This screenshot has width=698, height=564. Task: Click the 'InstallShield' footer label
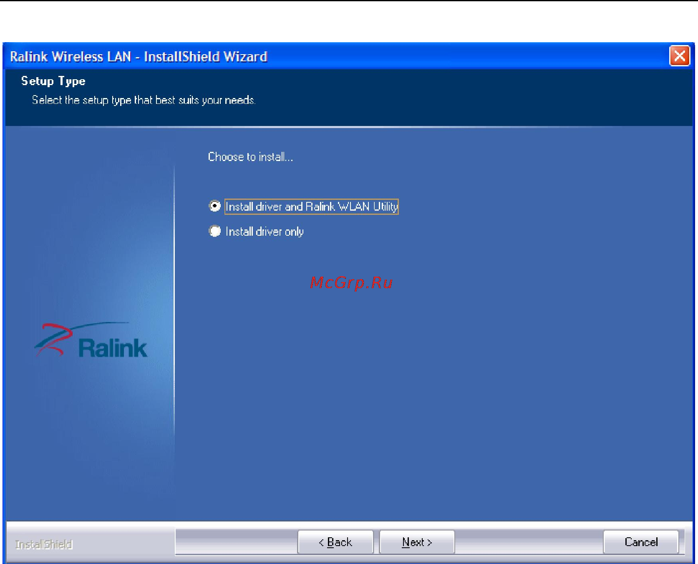tap(44, 544)
